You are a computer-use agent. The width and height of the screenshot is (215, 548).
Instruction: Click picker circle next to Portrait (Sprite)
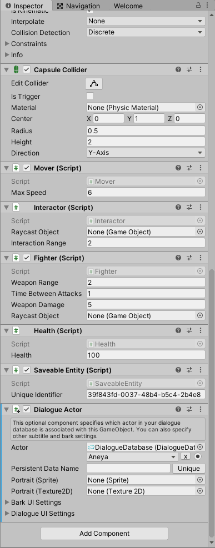[x=200, y=480]
